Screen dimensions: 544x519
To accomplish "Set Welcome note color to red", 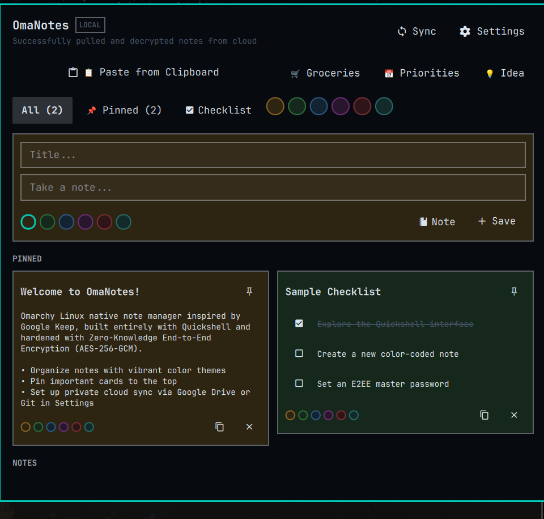I will click(x=76, y=427).
